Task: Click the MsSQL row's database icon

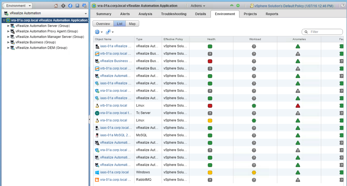Action: click(97, 135)
